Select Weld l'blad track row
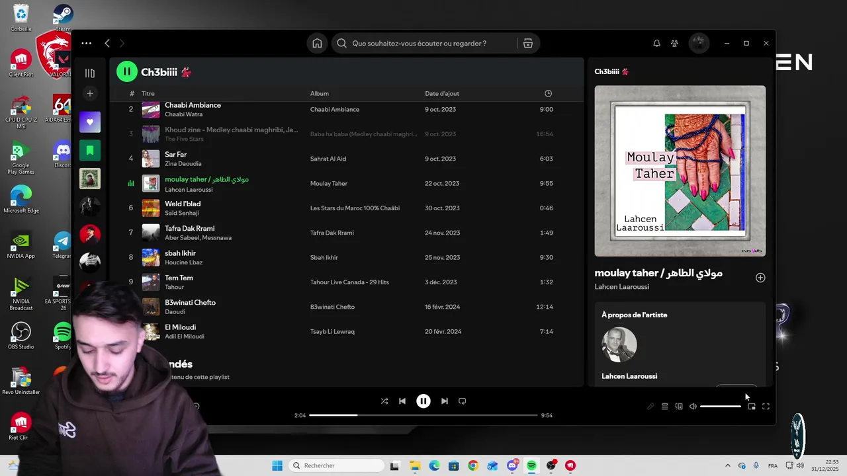847x476 pixels. pos(347,208)
